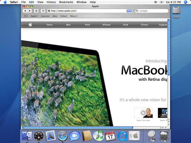Open the iBook hard drive icon
Viewport: 191px width, 143px height.
[x=176, y=12]
